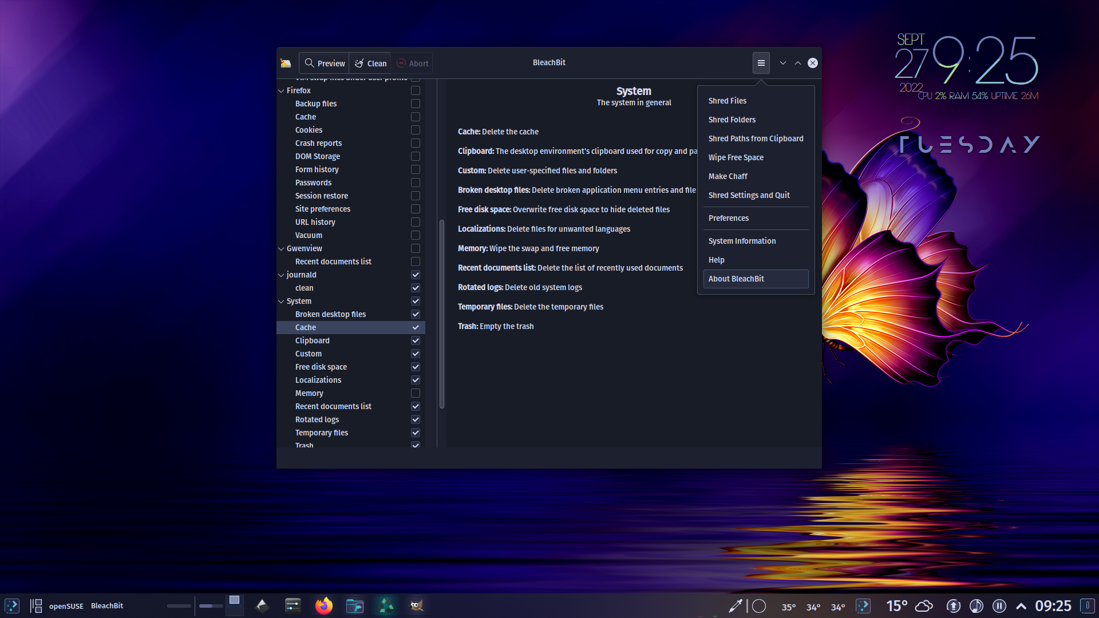Open About BleachBit menu entry
The image size is (1099, 618).
point(756,279)
